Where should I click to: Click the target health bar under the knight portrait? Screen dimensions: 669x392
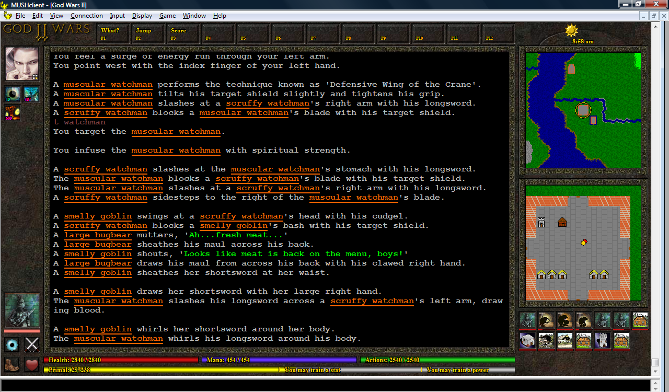click(x=22, y=331)
